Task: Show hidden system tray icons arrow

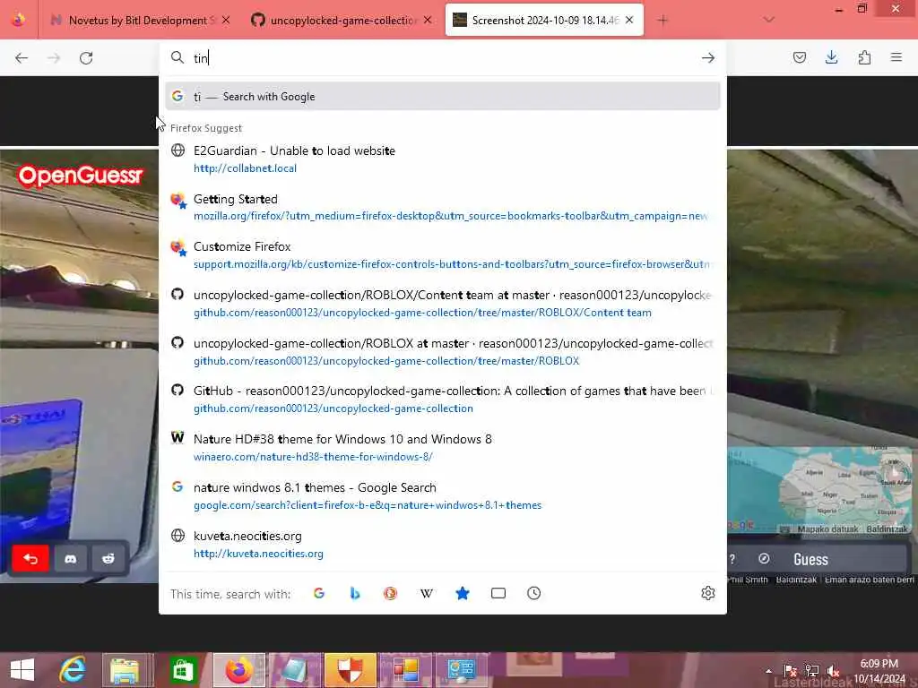Action: click(x=768, y=670)
